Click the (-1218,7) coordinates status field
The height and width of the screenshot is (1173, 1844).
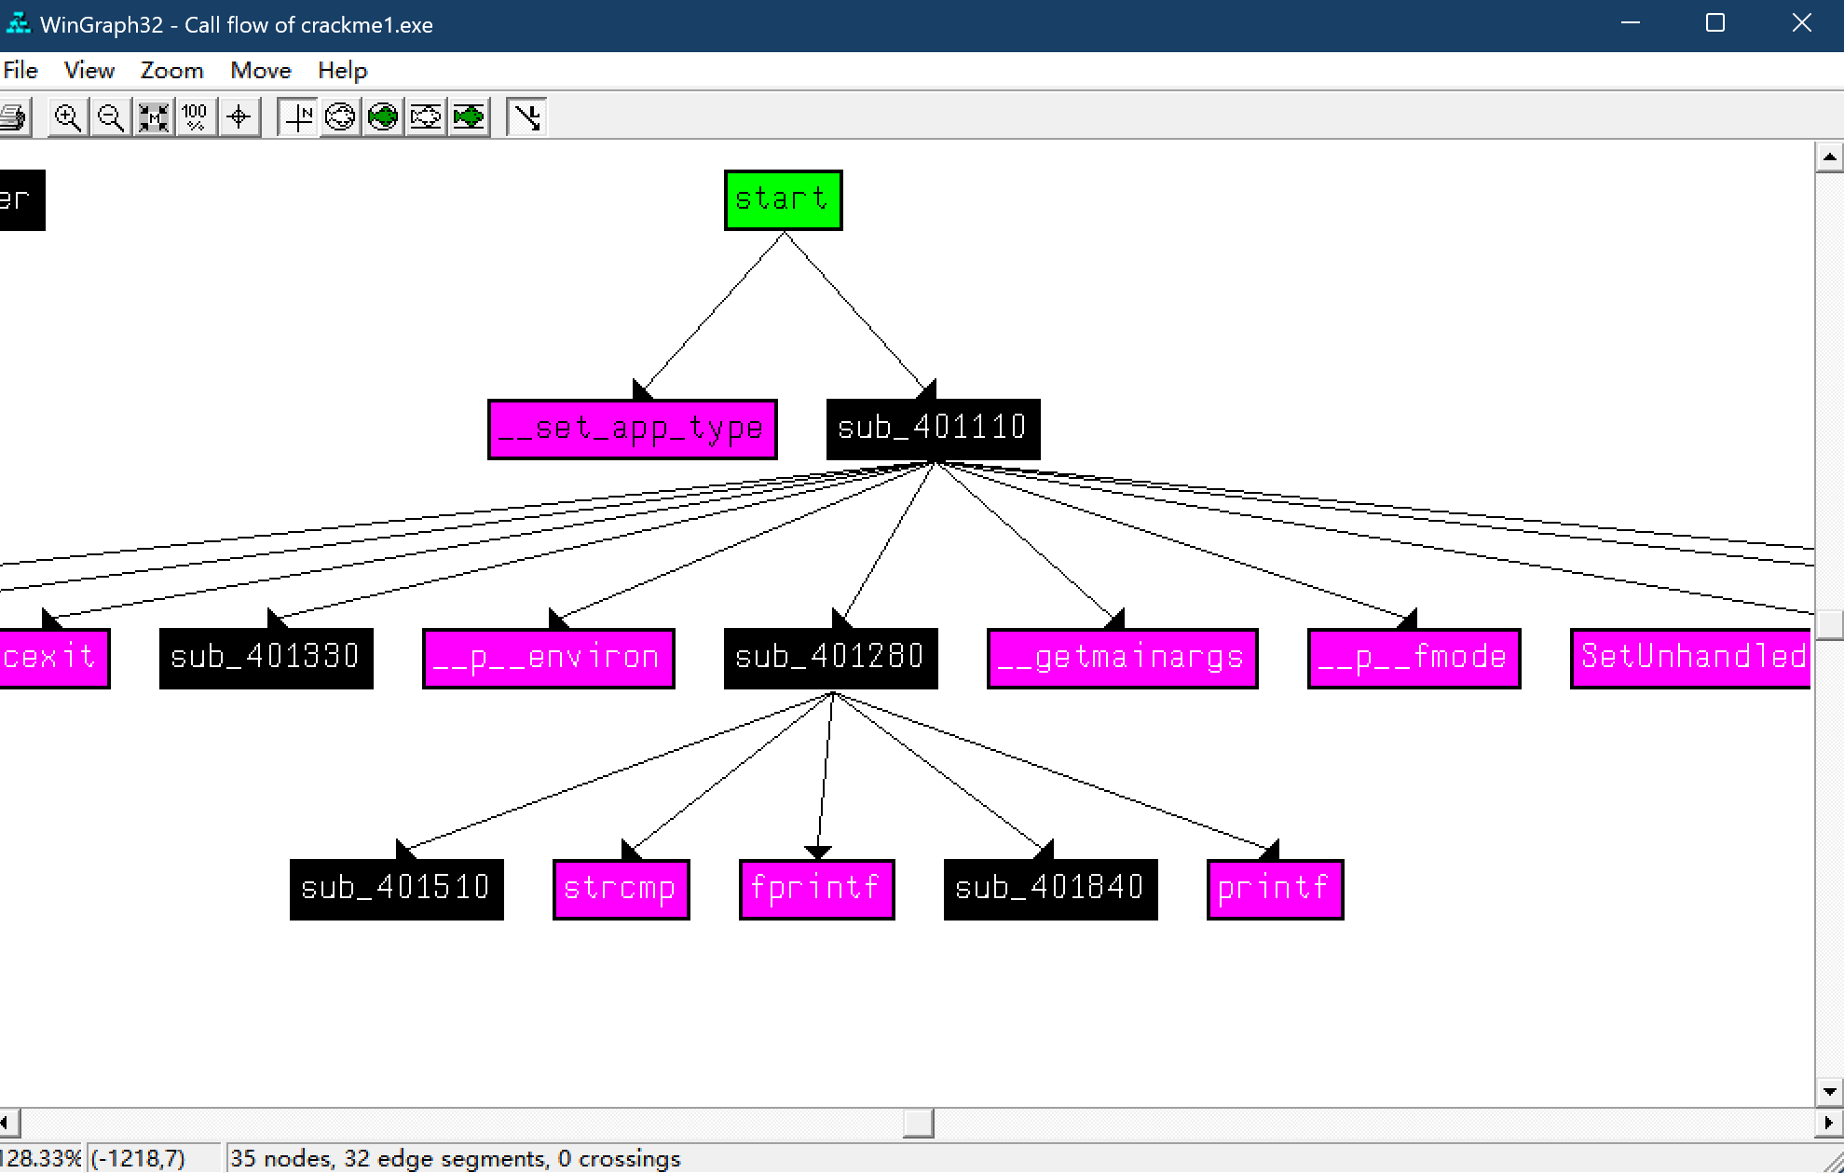coord(154,1158)
